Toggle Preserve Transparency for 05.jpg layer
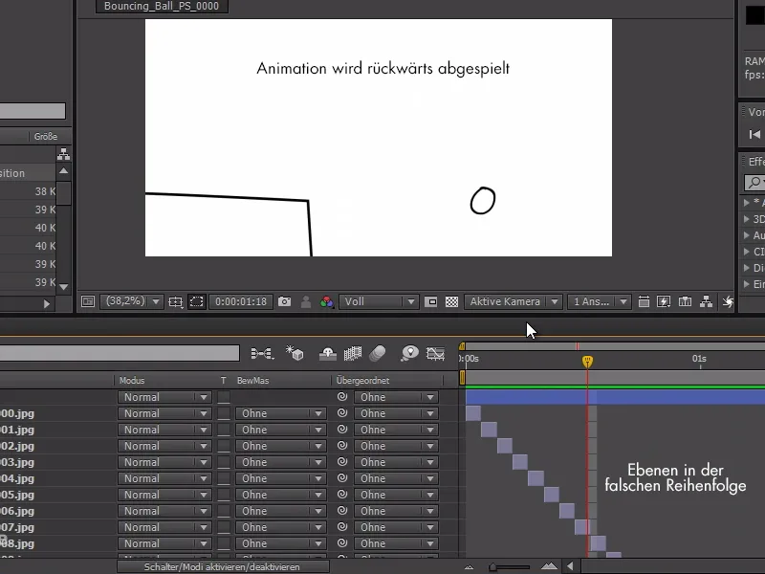 tap(224, 495)
